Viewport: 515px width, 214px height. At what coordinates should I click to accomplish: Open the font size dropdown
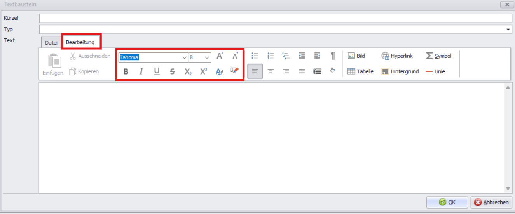(207, 57)
